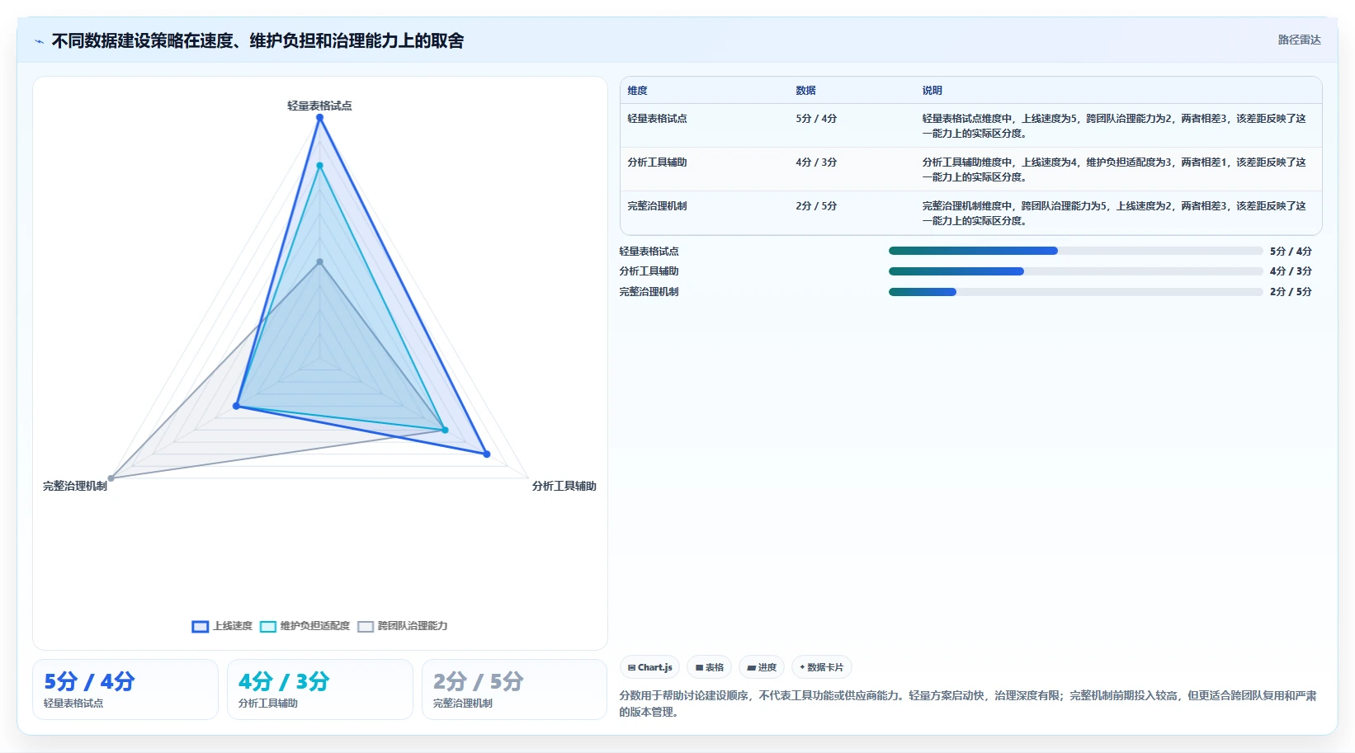Select the 数据卡片 tag
Screen dimensions: 1355x753
tap(821, 667)
